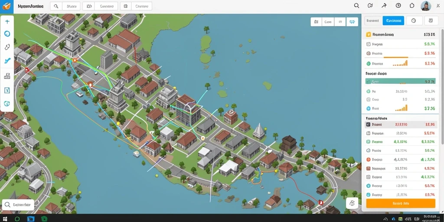This screenshot has width=444, height=222.
Task: Click the diagonal arrow share icon in header
Action: coord(384,6)
